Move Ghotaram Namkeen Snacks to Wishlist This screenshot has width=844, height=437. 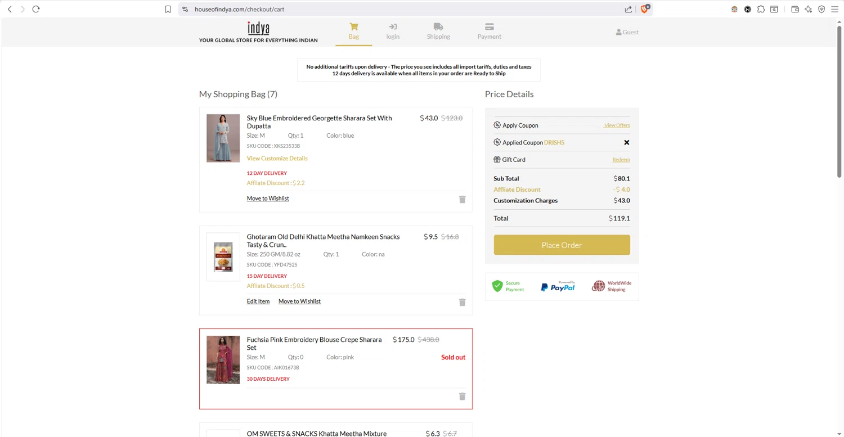(x=299, y=301)
